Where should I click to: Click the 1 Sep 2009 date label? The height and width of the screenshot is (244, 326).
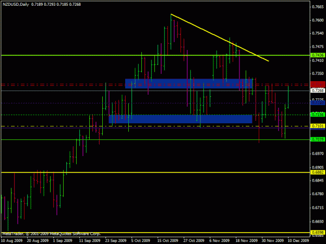click(x=63, y=240)
